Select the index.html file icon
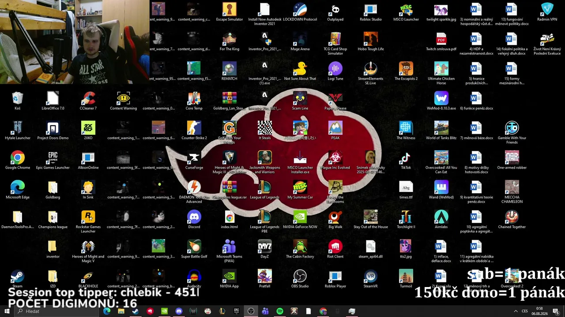This screenshot has width=565, height=317. (x=230, y=216)
